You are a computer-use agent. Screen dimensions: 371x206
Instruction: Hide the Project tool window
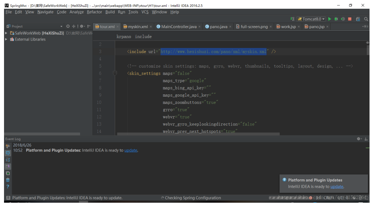click(89, 26)
